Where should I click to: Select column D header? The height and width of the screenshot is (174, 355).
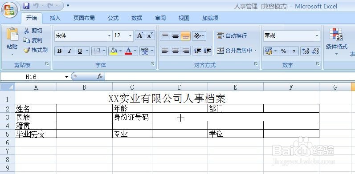pyautogui.click(x=180, y=87)
